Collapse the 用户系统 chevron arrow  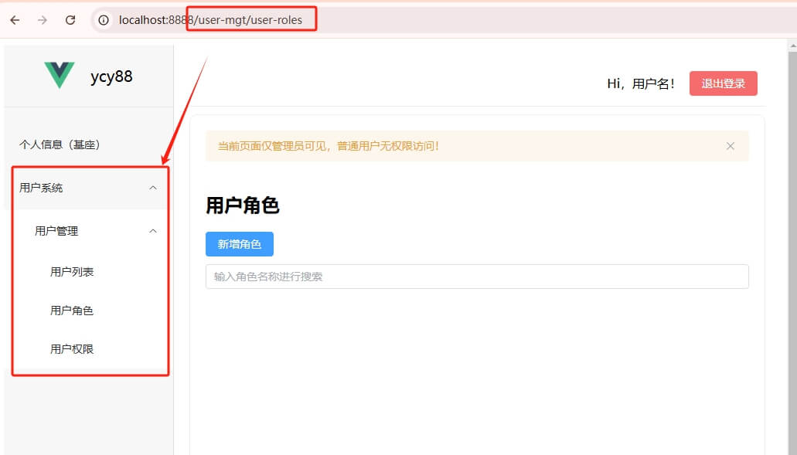point(153,188)
